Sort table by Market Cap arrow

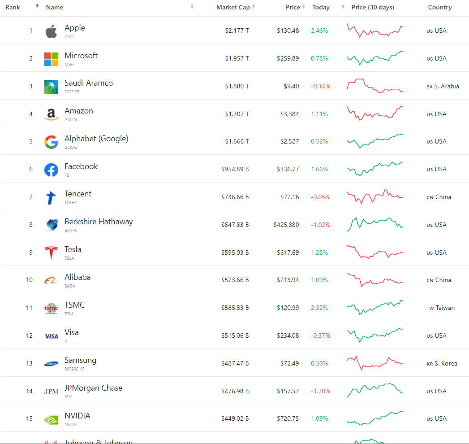(x=254, y=6)
